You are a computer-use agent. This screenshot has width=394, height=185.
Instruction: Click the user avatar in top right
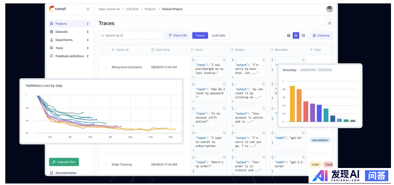click(329, 9)
